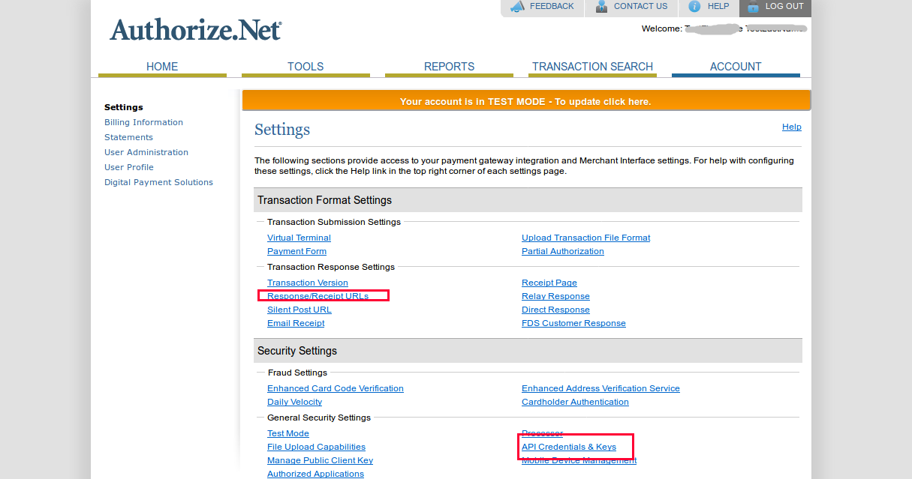
Task: Click the Contact Us person icon
Action: coord(601,7)
